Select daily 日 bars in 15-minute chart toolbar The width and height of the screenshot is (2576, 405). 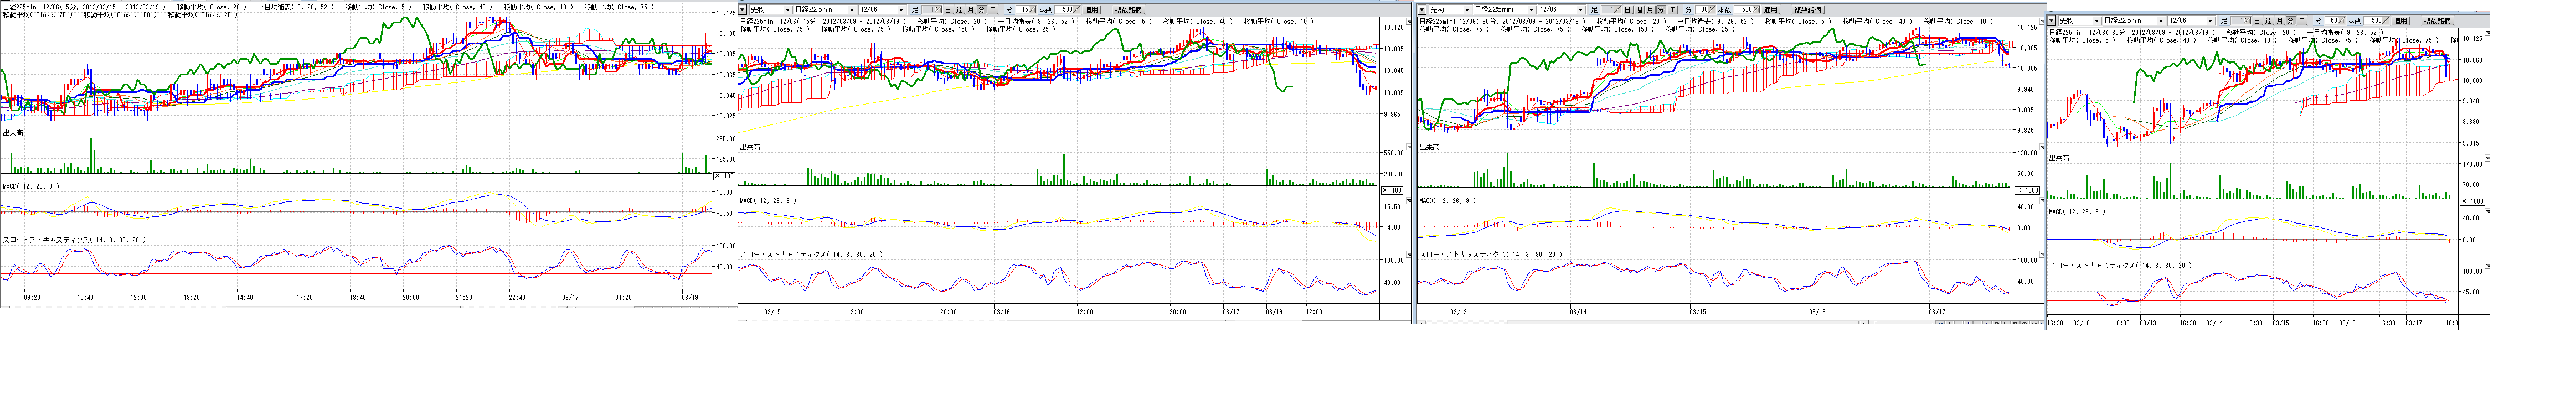tap(948, 10)
